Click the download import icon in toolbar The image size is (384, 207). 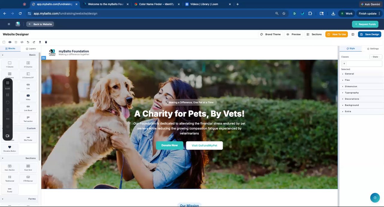[x=40, y=42]
